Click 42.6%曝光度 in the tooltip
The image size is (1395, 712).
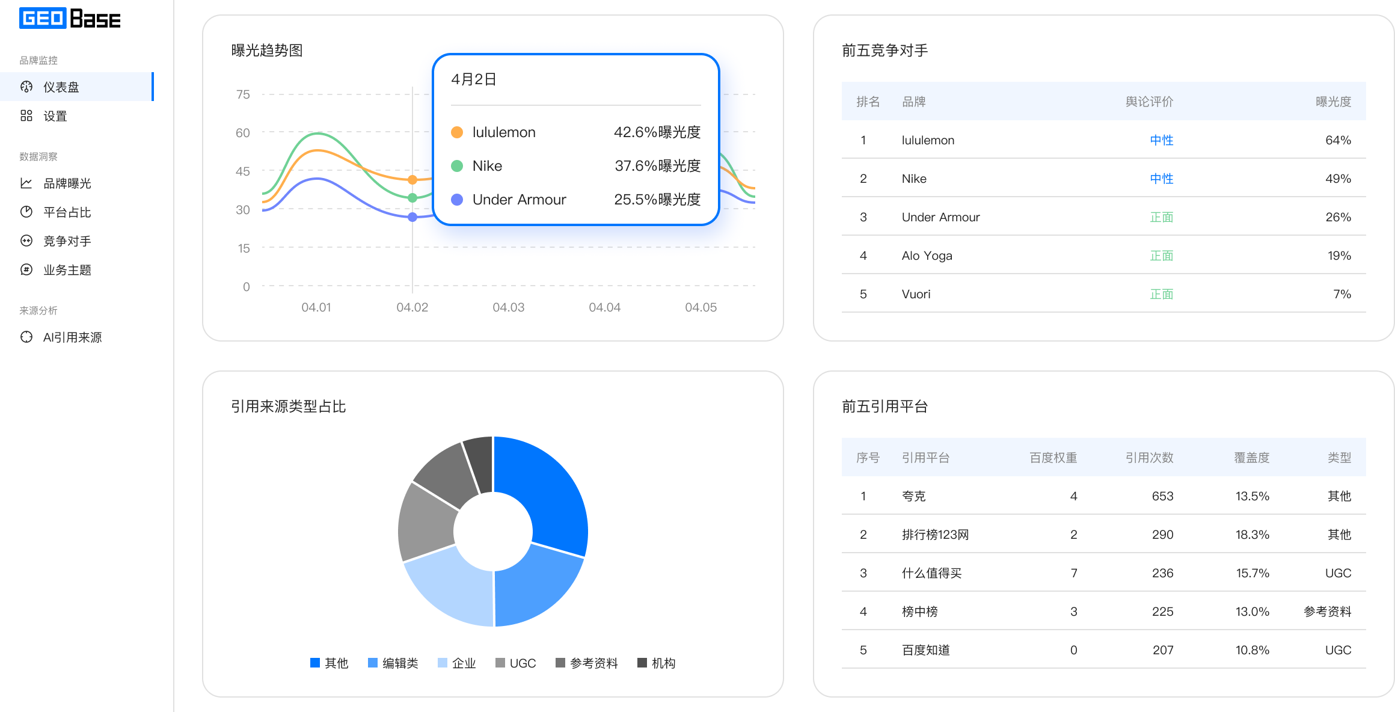coord(657,132)
